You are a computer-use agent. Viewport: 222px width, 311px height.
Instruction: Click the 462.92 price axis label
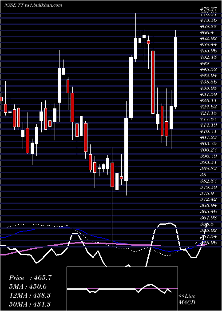[209, 39]
